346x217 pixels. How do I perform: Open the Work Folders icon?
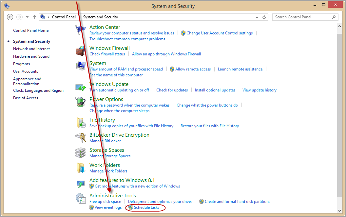pyautogui.click(x=81, y=168)
